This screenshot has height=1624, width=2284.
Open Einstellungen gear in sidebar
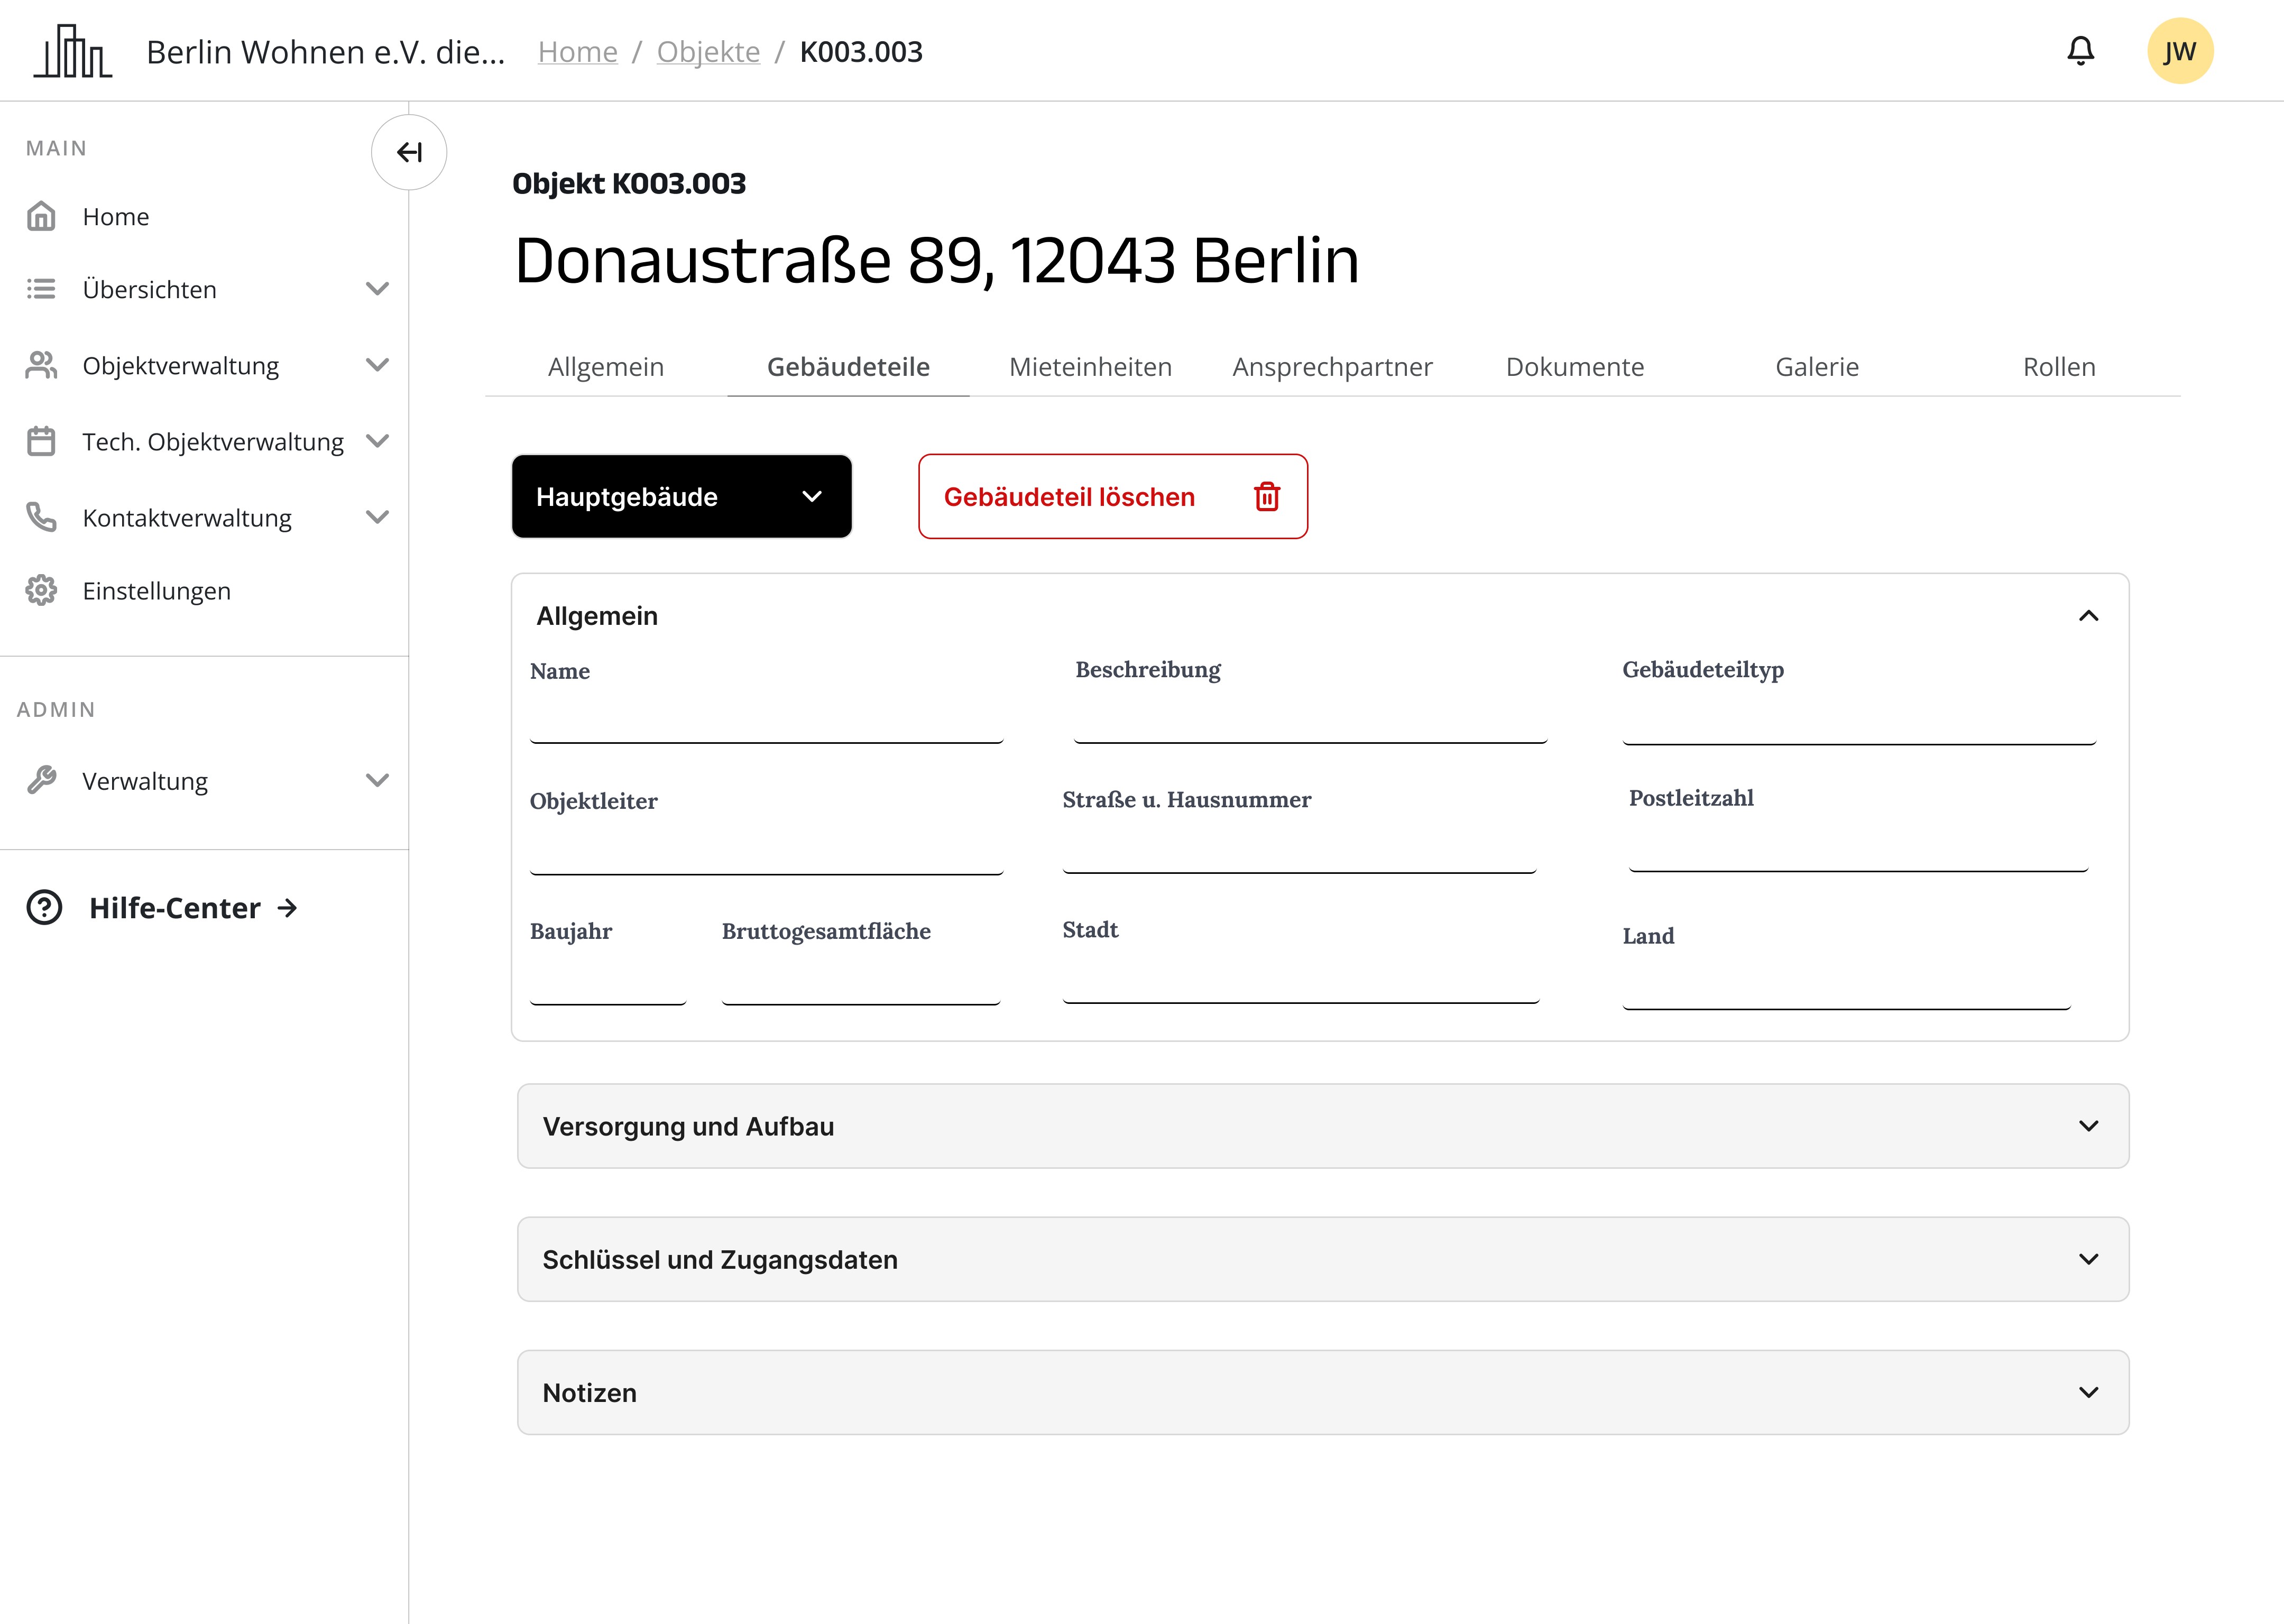point(41,590)
